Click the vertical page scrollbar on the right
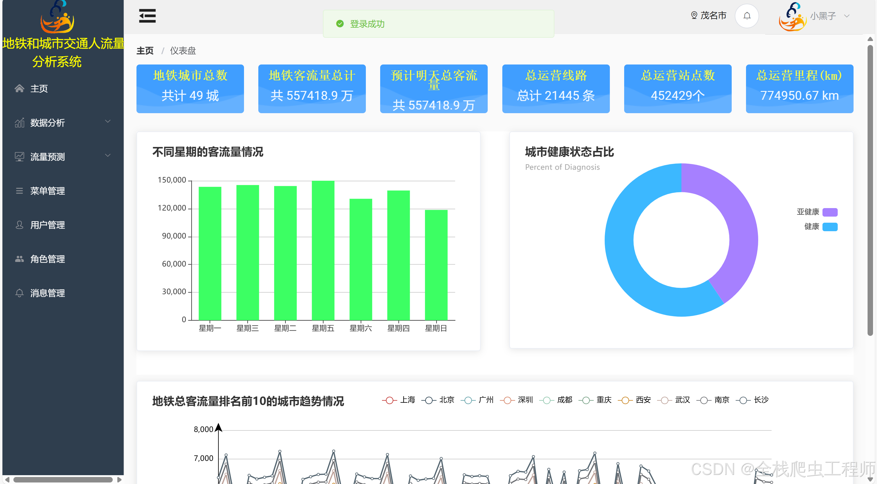Image resolution: width=877 pixels, height=484 pixels. pos(870,190)
